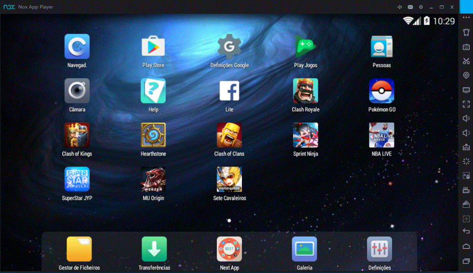Start the Clash Royale game
This screenshot has height=273, width=473.
(305, 91)
